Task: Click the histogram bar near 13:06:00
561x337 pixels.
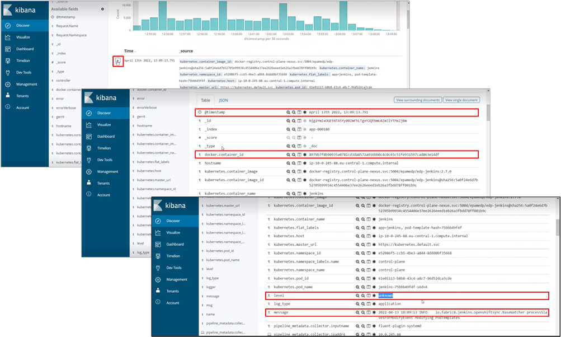Action: (343, 16)
